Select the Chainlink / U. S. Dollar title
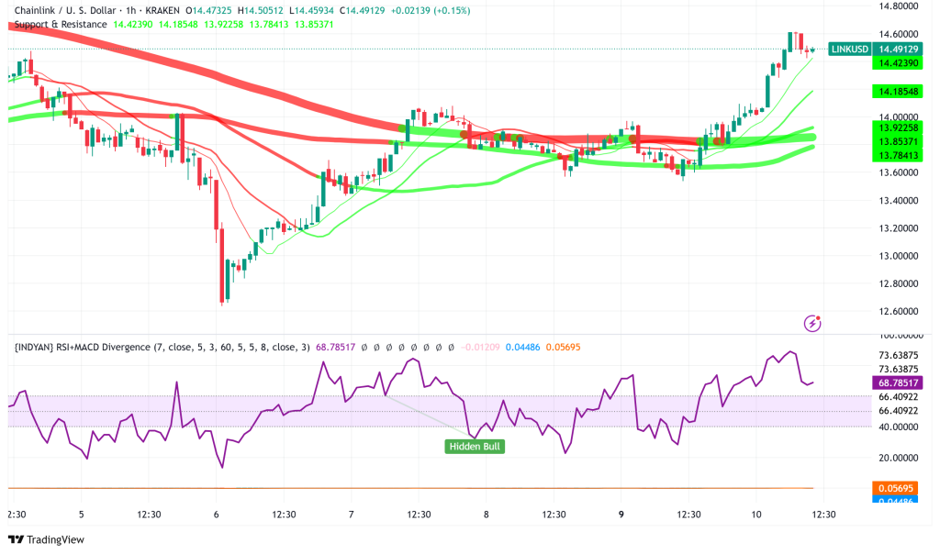The image size is (940, 554). (65, 10)
